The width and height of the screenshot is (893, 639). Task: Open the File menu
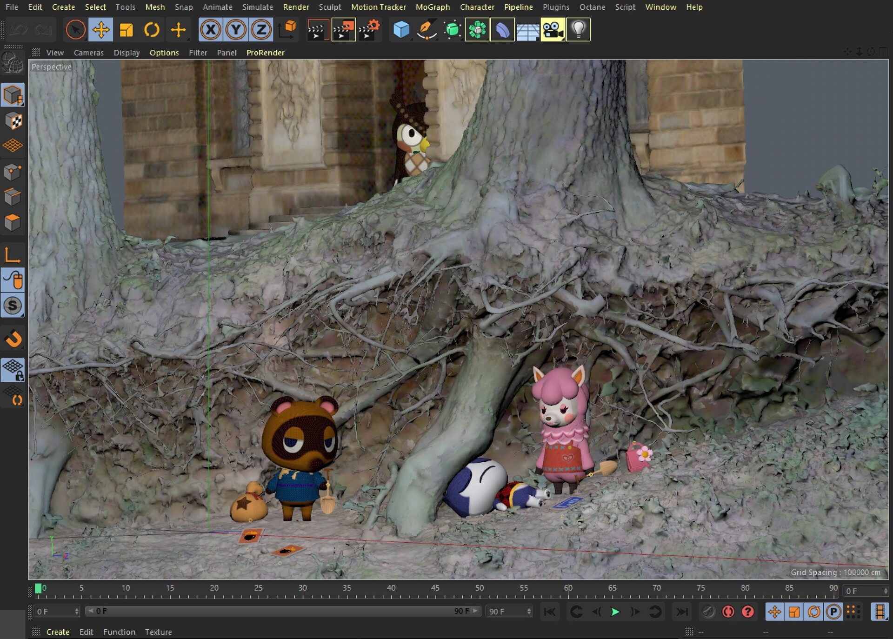pyautogui.click(x=12, y=7)
